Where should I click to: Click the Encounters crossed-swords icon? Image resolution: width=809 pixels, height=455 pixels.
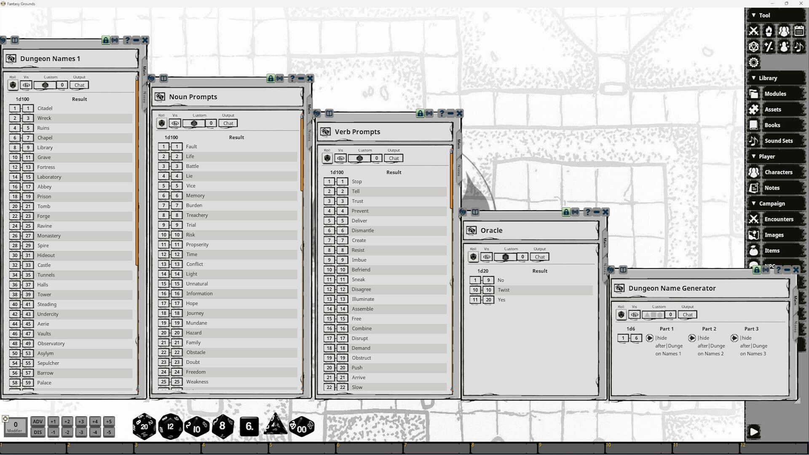[x=754, y=219]
